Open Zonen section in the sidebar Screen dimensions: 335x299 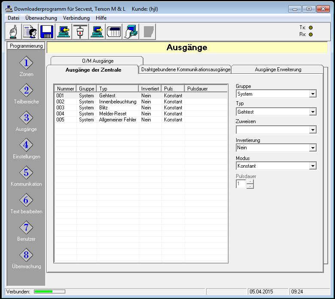(x=26, y=63)
